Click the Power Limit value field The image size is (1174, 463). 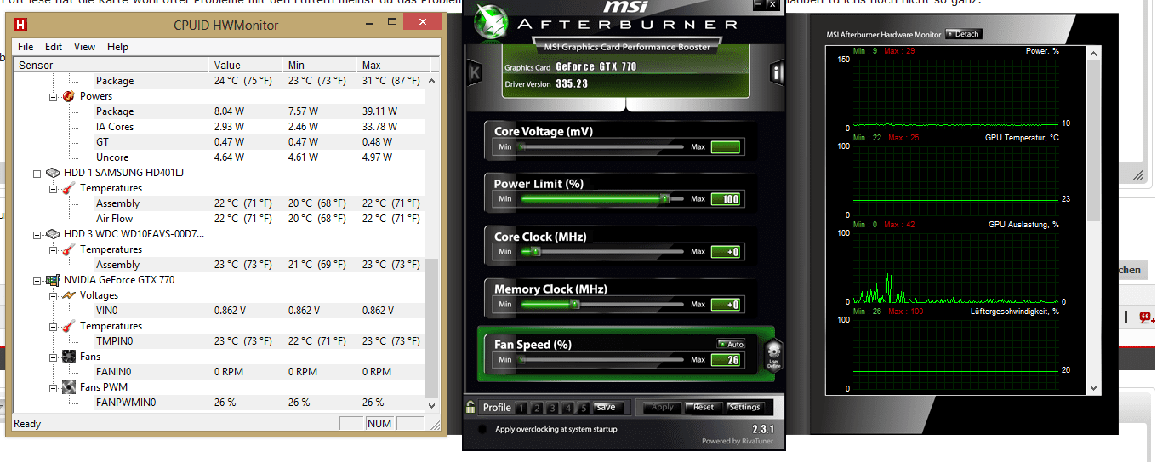click(726, 199)
